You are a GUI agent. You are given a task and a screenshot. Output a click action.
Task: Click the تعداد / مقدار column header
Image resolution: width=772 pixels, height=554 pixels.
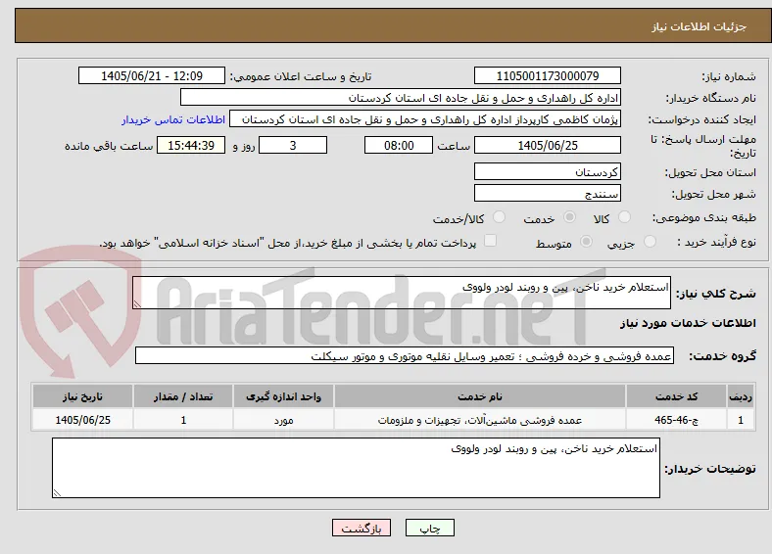click(183, 396)
